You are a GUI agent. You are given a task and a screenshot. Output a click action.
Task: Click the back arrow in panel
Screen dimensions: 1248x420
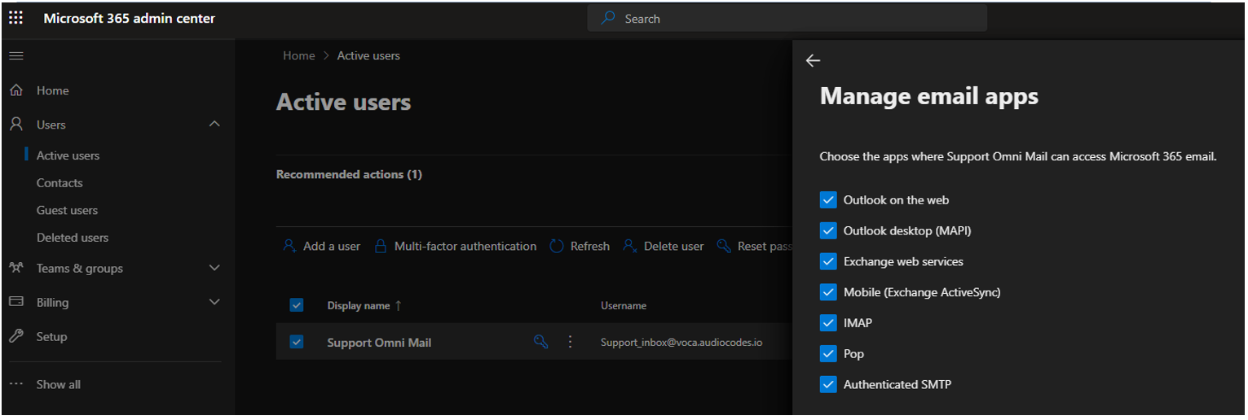click(x=813, y=60)
